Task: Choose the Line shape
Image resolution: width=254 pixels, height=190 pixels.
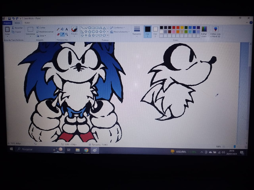Action: 82,28
